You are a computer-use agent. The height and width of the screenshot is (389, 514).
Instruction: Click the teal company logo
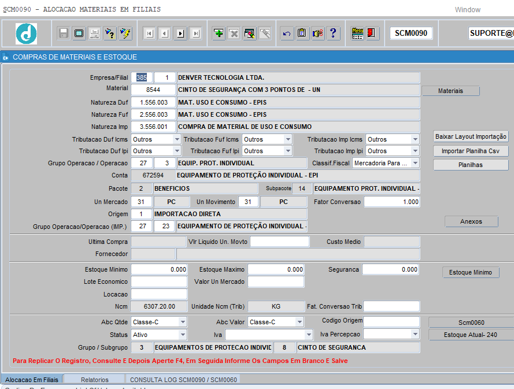[x=26, y=34]
